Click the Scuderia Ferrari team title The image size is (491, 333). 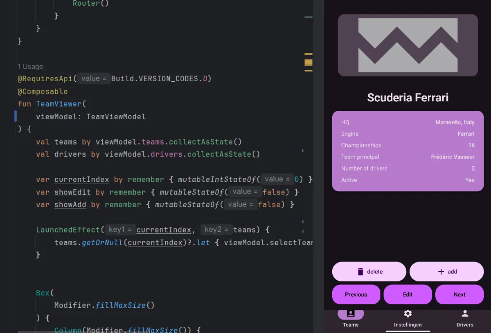point(408,98)
